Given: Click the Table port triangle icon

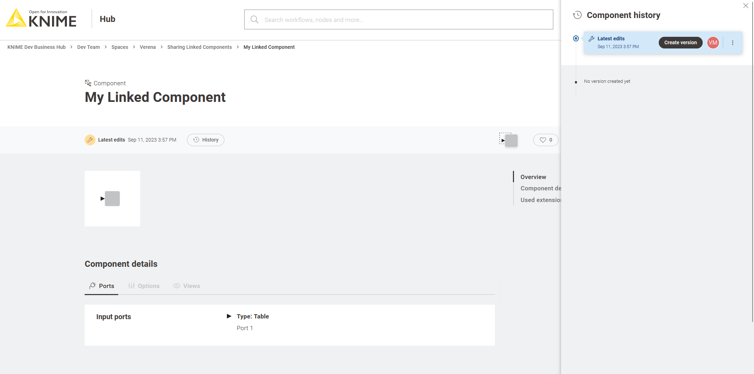Looking at the screenshot, I should 229,316.
